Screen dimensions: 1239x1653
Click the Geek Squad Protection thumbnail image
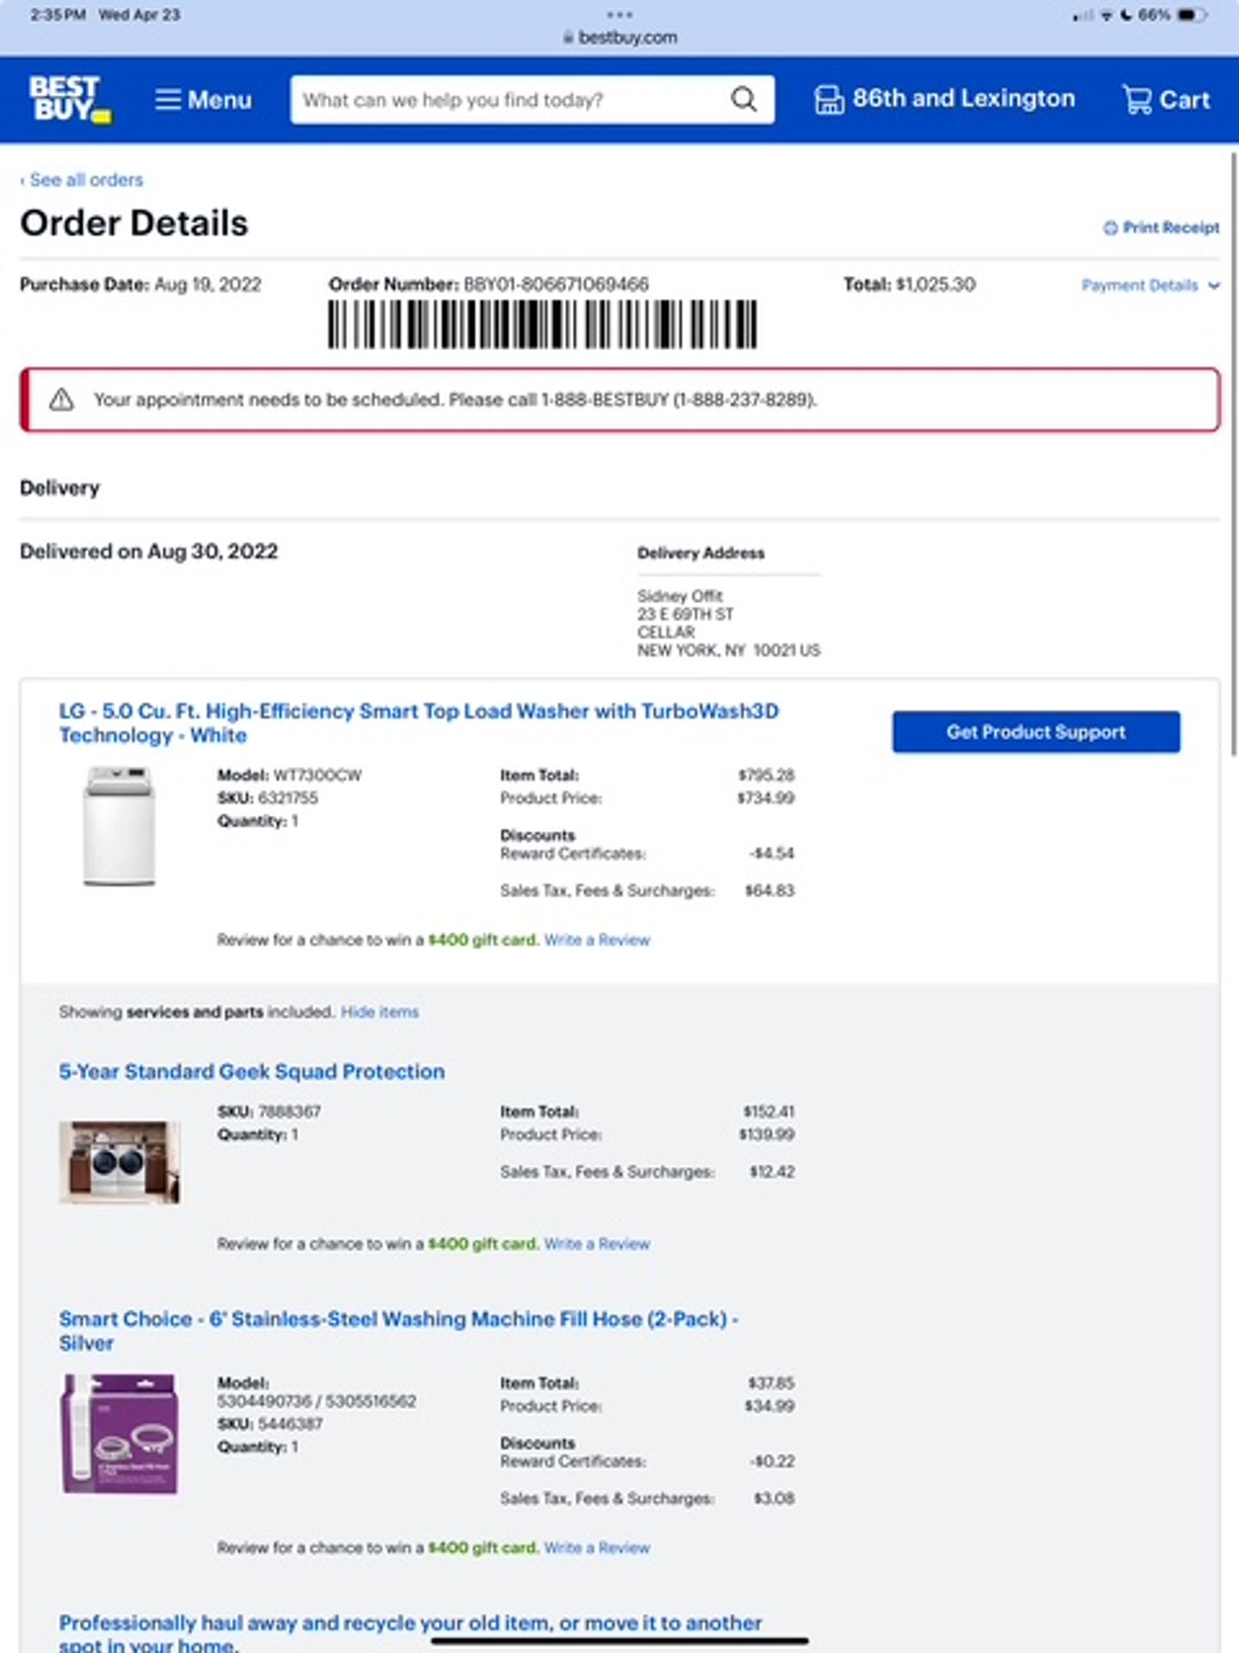120,1162
